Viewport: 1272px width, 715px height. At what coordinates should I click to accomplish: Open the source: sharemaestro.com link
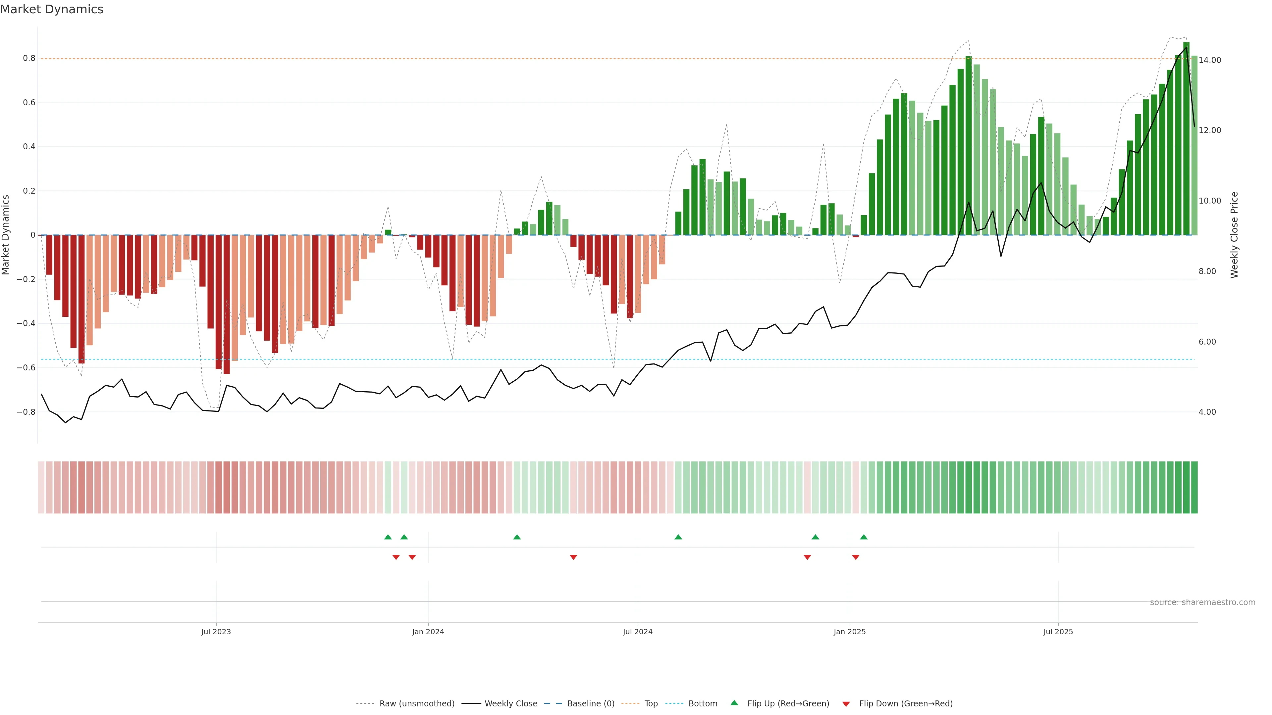[1202, 602]
